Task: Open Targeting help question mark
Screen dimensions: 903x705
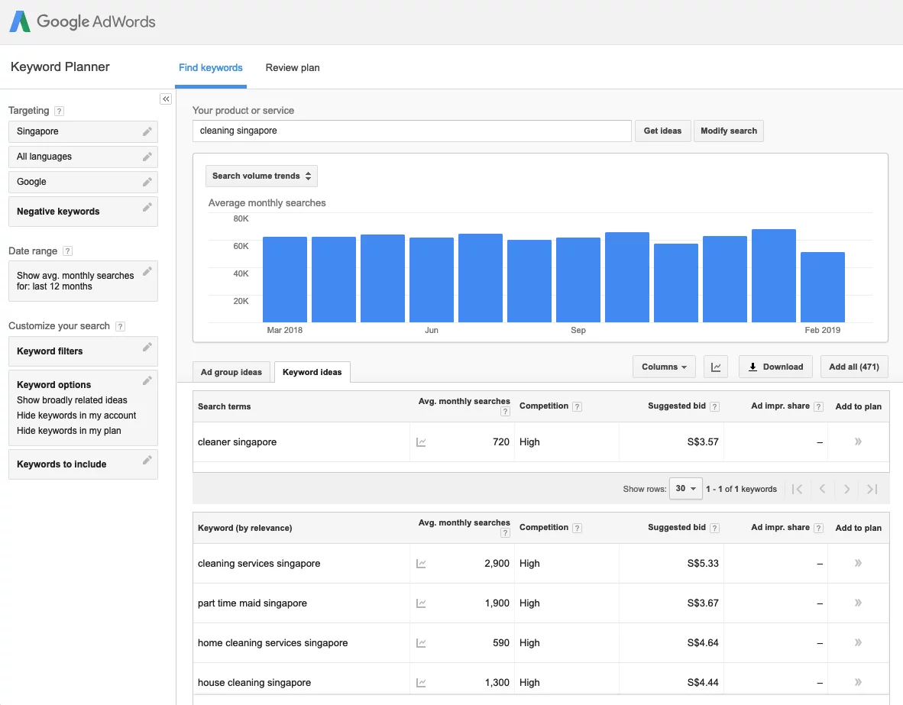Action: pyautogui.click(x=59, y=112)
